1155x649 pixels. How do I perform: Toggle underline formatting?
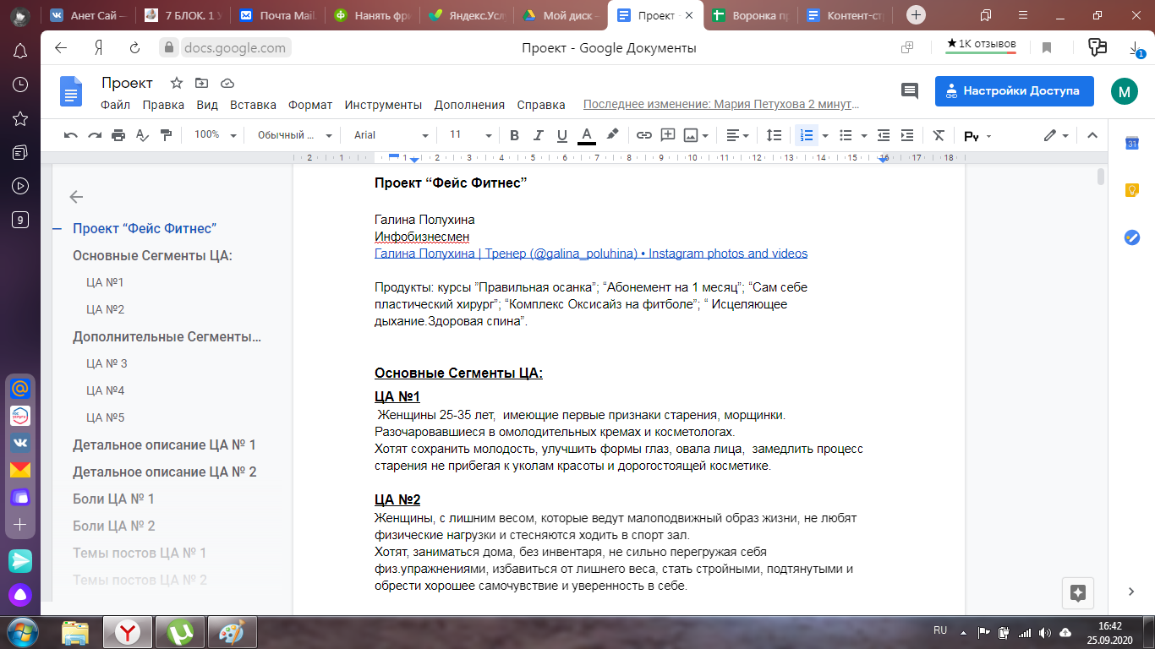tap(562, 135)
